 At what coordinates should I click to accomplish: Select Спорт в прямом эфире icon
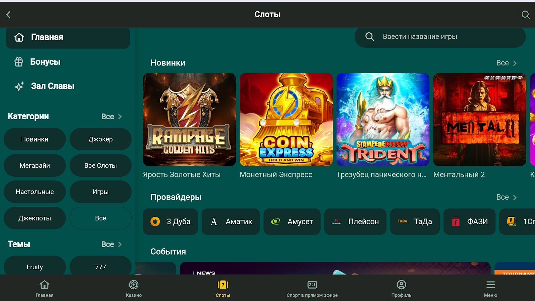point(312,289)
